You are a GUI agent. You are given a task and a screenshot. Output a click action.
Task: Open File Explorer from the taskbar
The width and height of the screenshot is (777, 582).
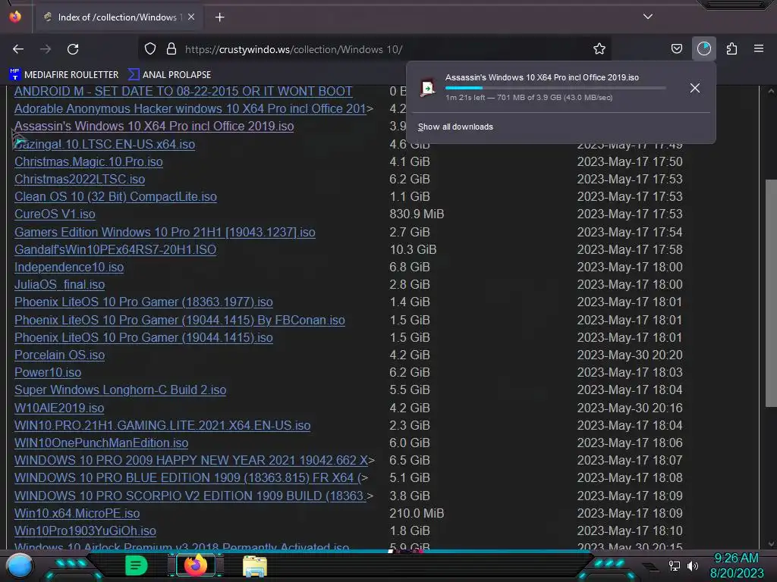pos(255,566)
